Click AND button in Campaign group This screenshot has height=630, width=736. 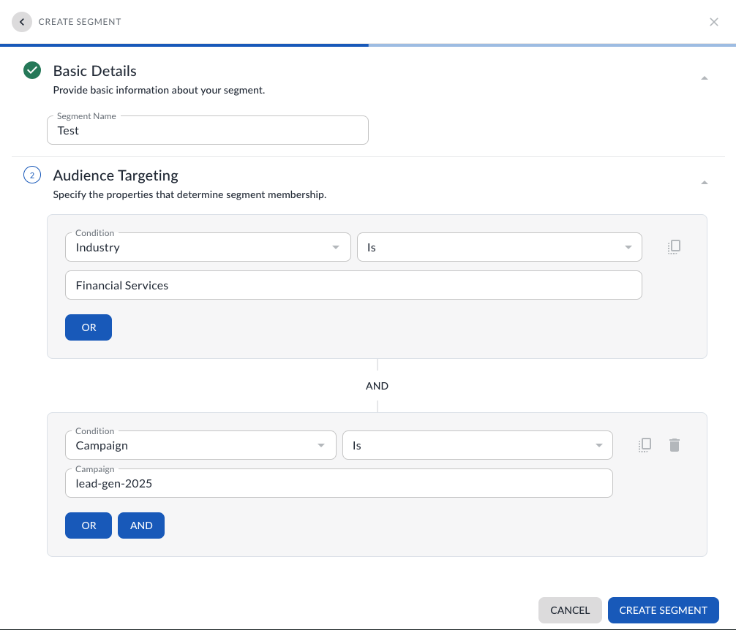click(140, 525)
